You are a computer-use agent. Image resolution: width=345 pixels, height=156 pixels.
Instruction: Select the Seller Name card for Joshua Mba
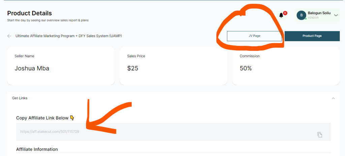[x=61, y=66]
